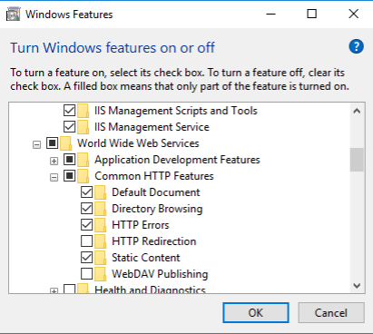The image size is (373, 334).
Task: Enable the HTTP Redirection checkbox
Action: pyautogui.click(x=86, y=241)
